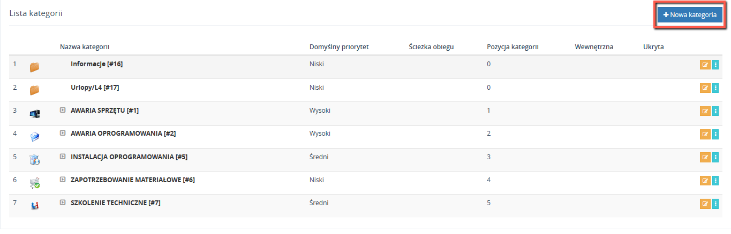Image resolution: width=731 pixels, height=234 pixels.
Task: Expand the SZKOLENIE TECHNICZNE subcategories
Action: (63, 202)
